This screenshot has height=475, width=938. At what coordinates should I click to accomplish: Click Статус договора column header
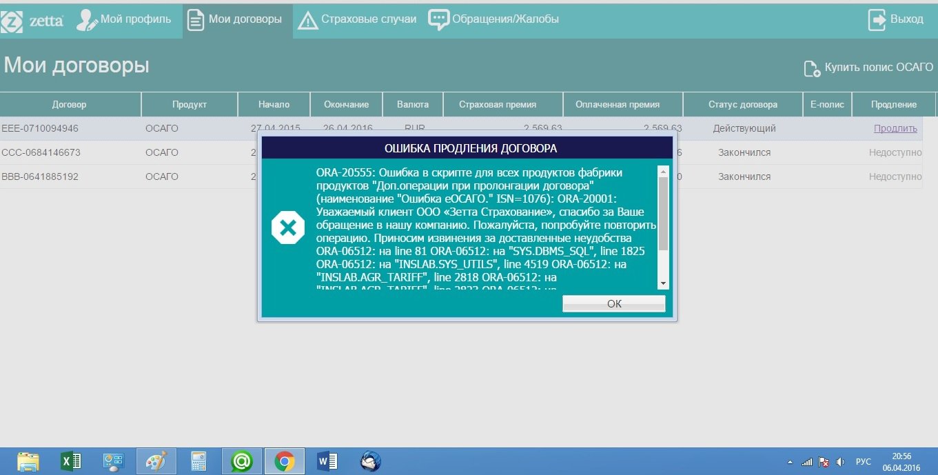click(743, 105)
